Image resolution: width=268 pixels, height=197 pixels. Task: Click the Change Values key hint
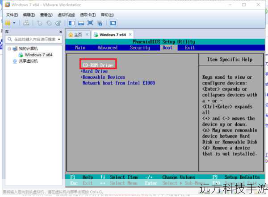click(x=178, y=177)
